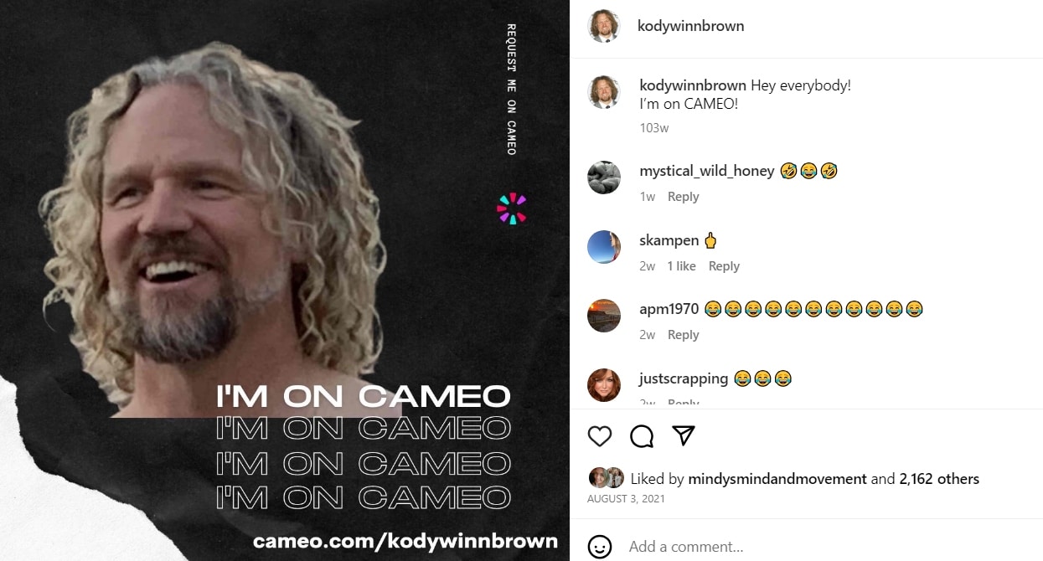
Task: Share the post with the paper plane icon
Action: (x=684, y=435)
